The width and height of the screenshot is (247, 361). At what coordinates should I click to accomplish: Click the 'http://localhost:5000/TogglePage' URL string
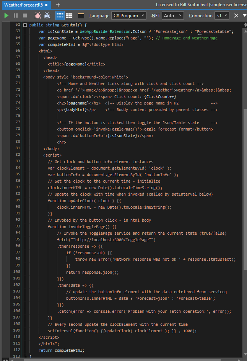[x=112, y=240]
